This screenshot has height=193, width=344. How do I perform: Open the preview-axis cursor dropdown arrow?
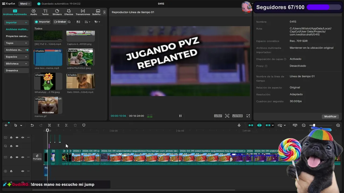(x=285, y=125)
